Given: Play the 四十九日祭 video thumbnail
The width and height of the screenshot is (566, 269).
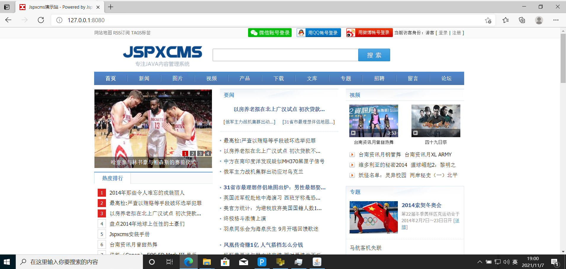Looking at the screenshot, I should [436, 121].
